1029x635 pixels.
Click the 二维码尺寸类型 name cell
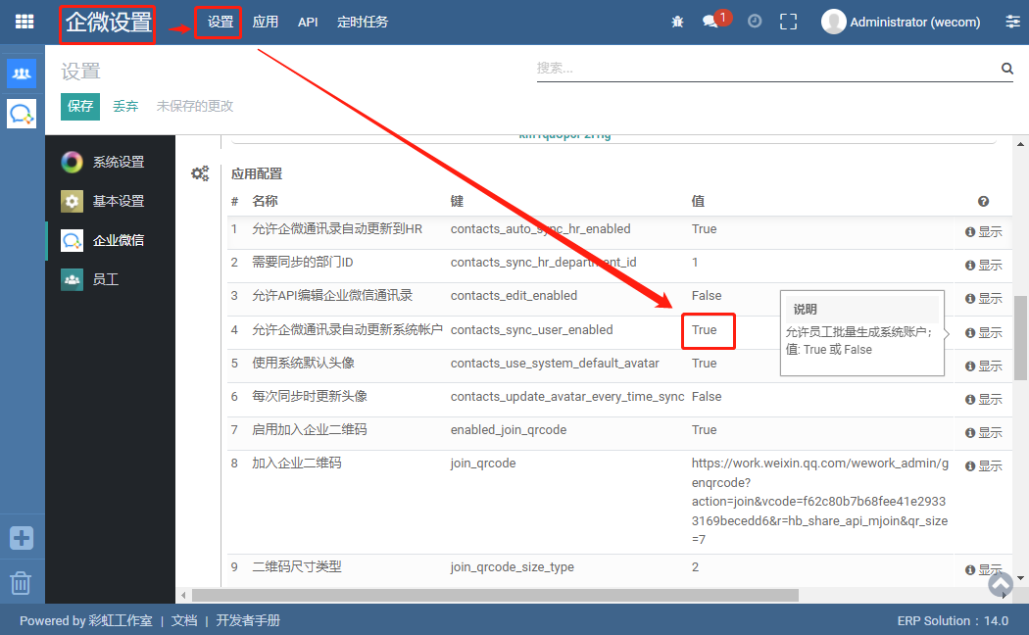click(297, 566)
